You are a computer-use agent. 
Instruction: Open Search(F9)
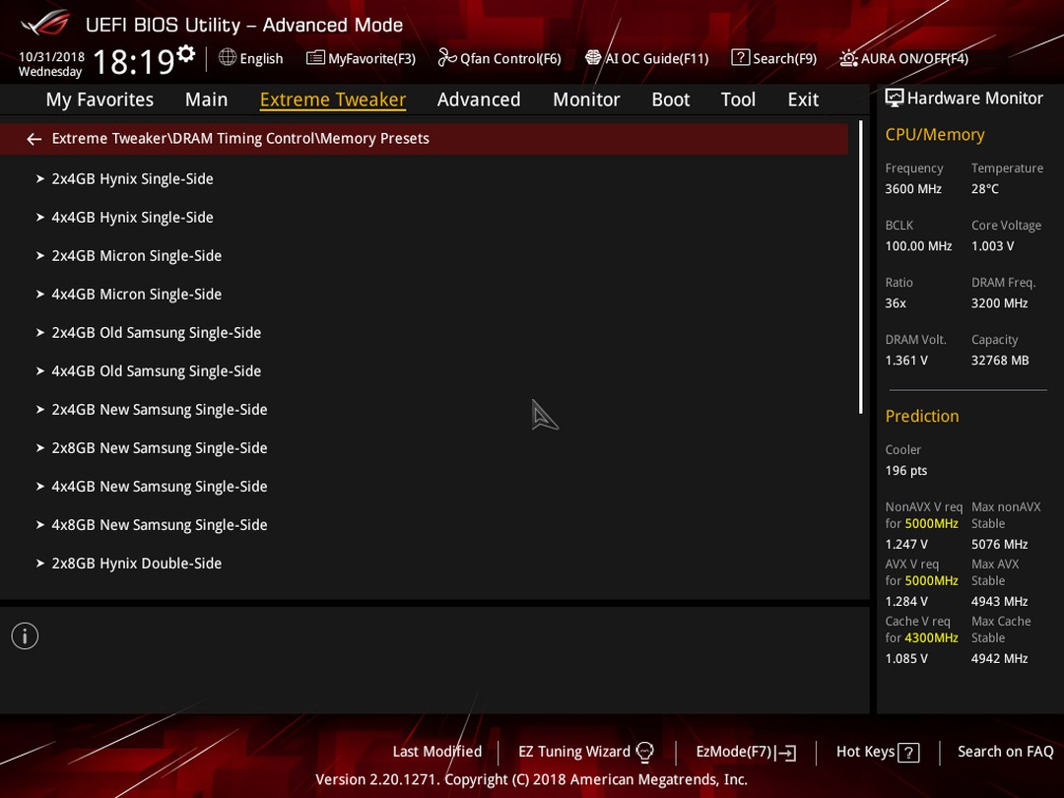tap(774, 58)
